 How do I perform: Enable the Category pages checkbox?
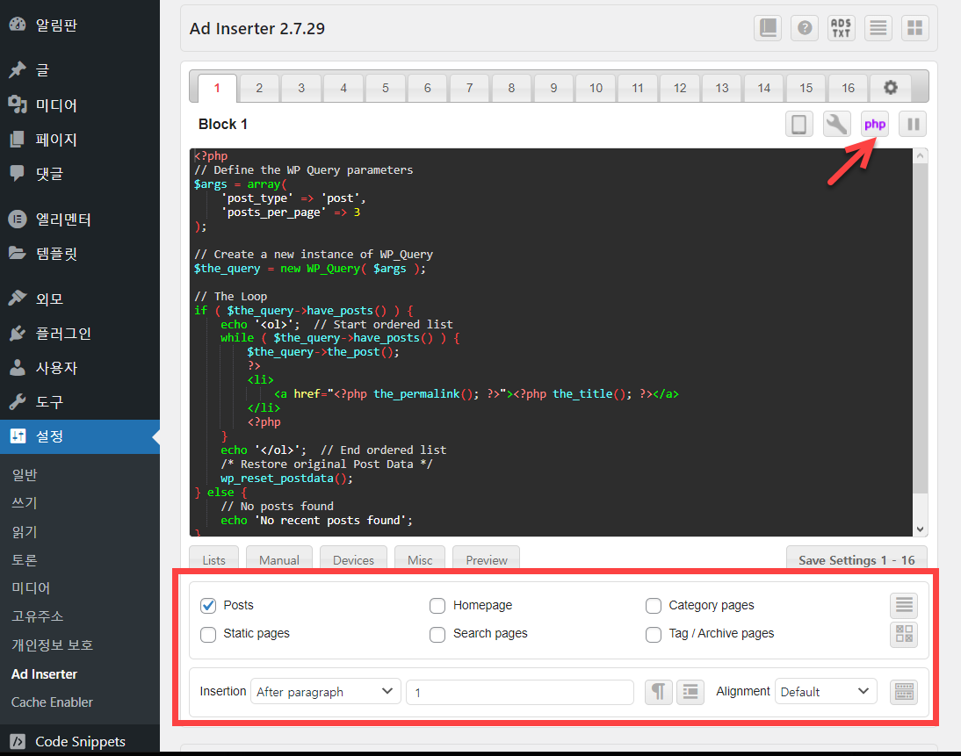(x=654, y=606)
